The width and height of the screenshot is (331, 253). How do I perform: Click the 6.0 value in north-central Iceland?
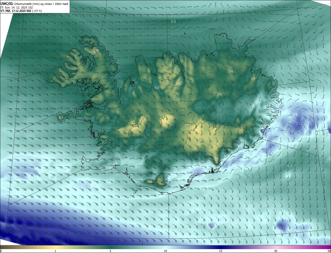click(x=157, y=88)
